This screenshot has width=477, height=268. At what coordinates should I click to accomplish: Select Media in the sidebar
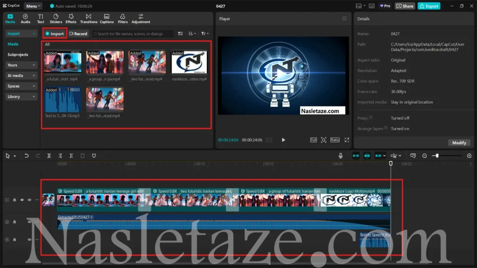click(x=13, y=44)
